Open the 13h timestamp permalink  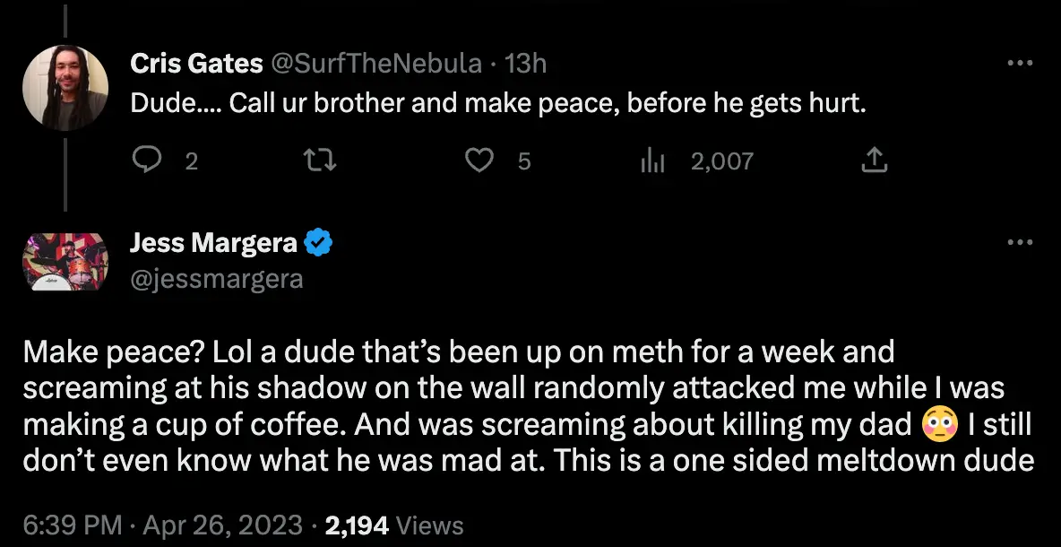(526, 63)
